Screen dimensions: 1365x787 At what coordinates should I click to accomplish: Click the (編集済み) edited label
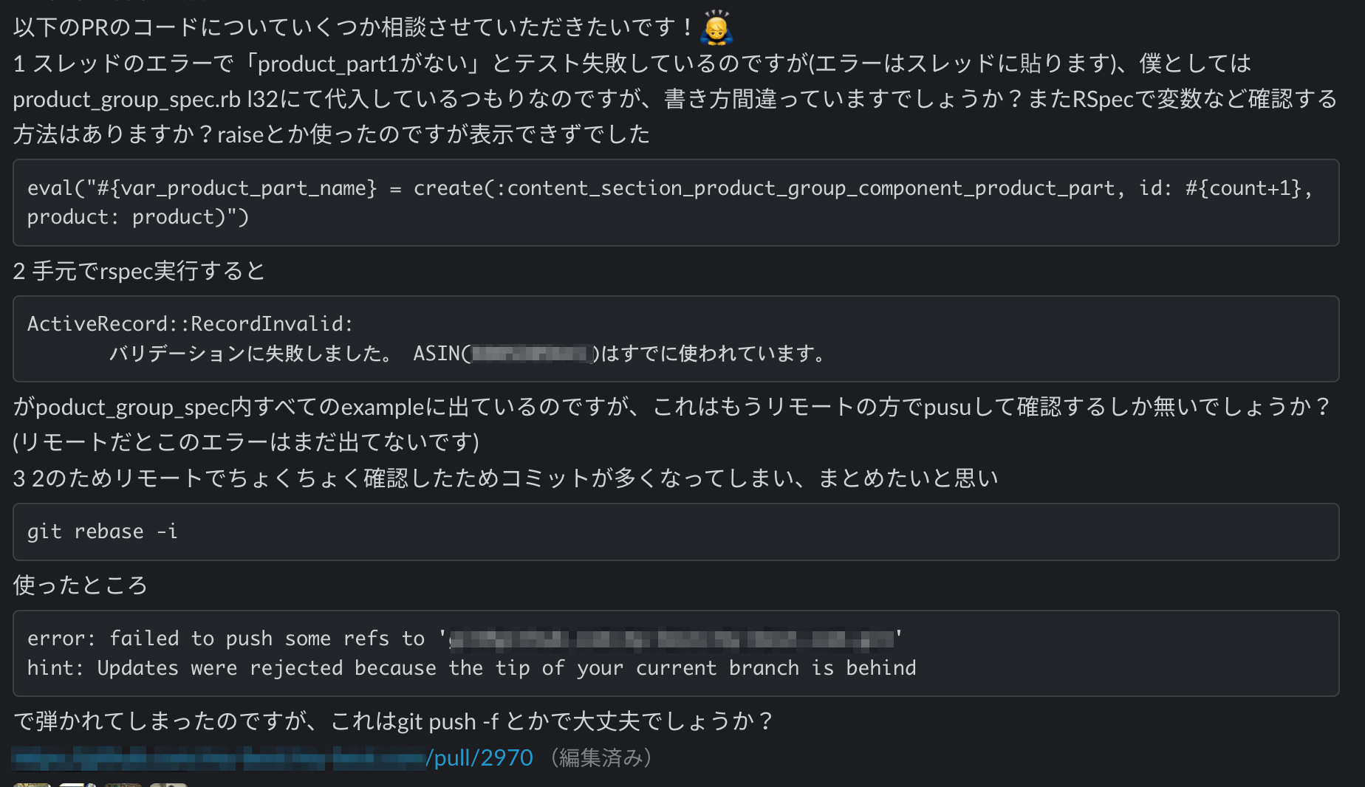click(601, 758)
